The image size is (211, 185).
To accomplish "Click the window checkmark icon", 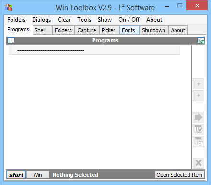I will pos(199,141).
